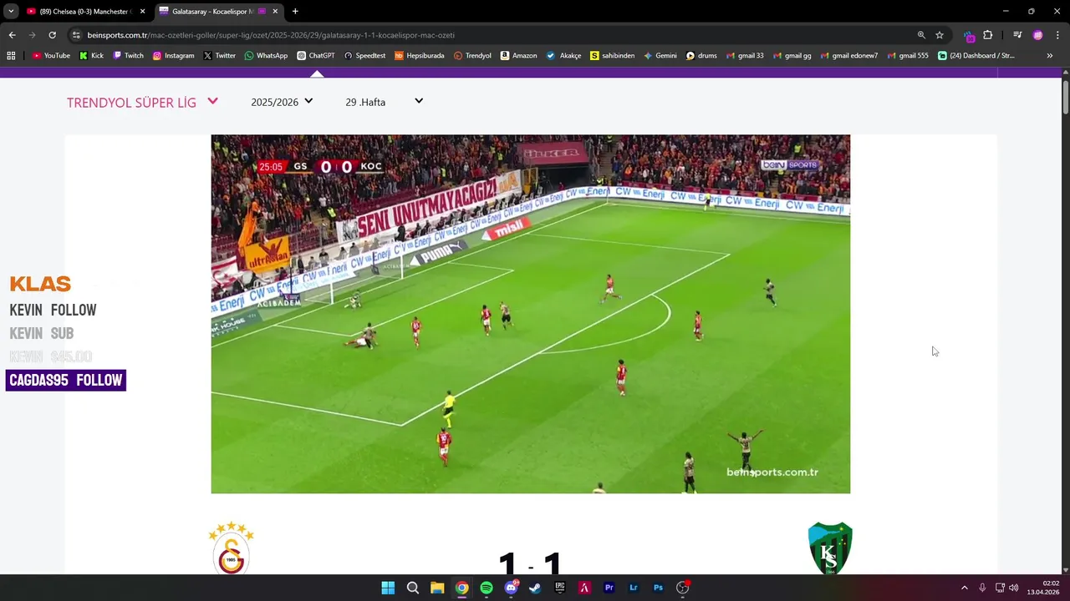Open the tab search dropdown

pyautogui.click(x=11, y=12)
